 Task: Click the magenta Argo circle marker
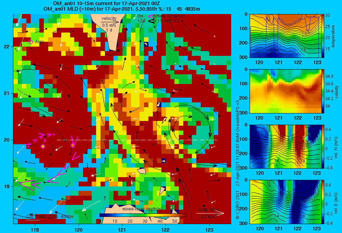(30, 42)
